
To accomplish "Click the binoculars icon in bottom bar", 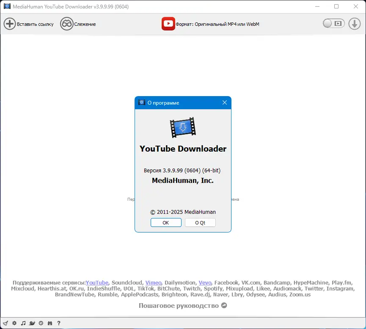I will coord(50,323).
